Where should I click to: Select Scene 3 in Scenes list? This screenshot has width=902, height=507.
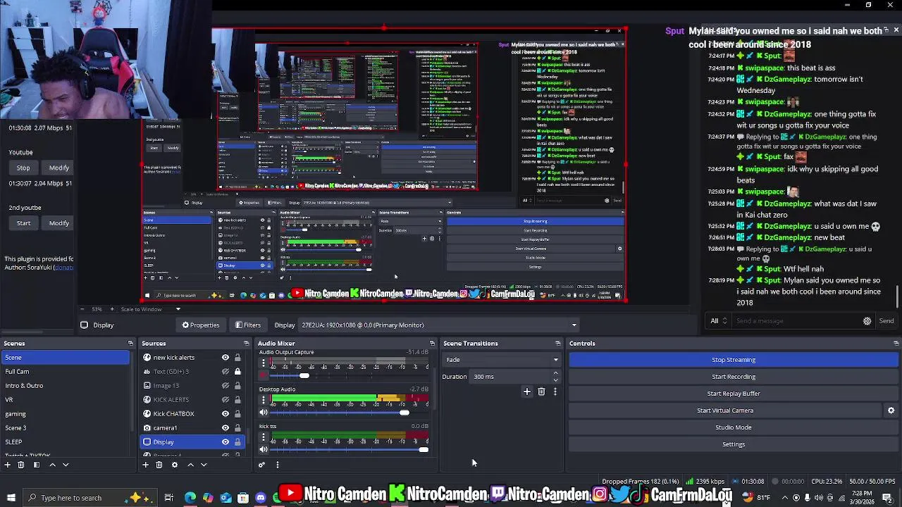[x=65, y=428]
